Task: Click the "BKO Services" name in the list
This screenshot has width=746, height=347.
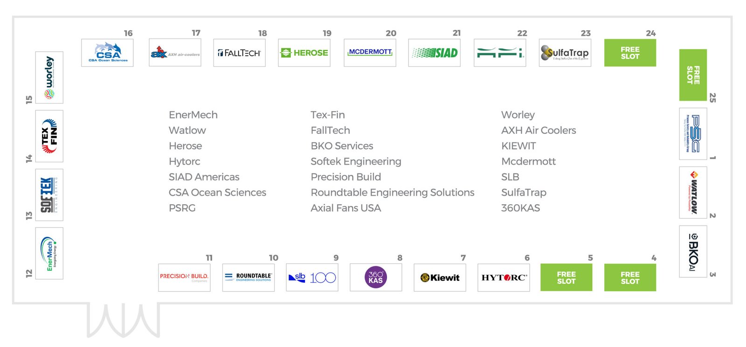Action: [342, 146]
